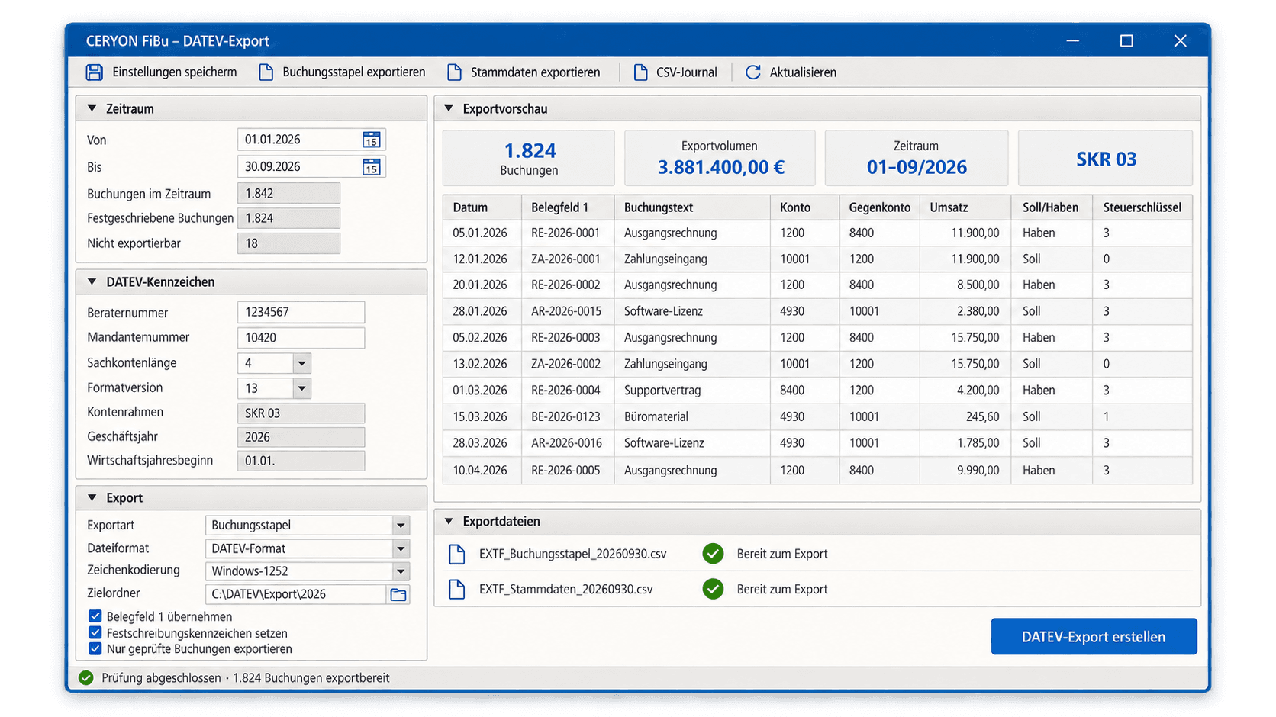Viewport: 1276px width, 717px height.
Task: Click into the Zielordner path field
Action: [x=295, y=594]
